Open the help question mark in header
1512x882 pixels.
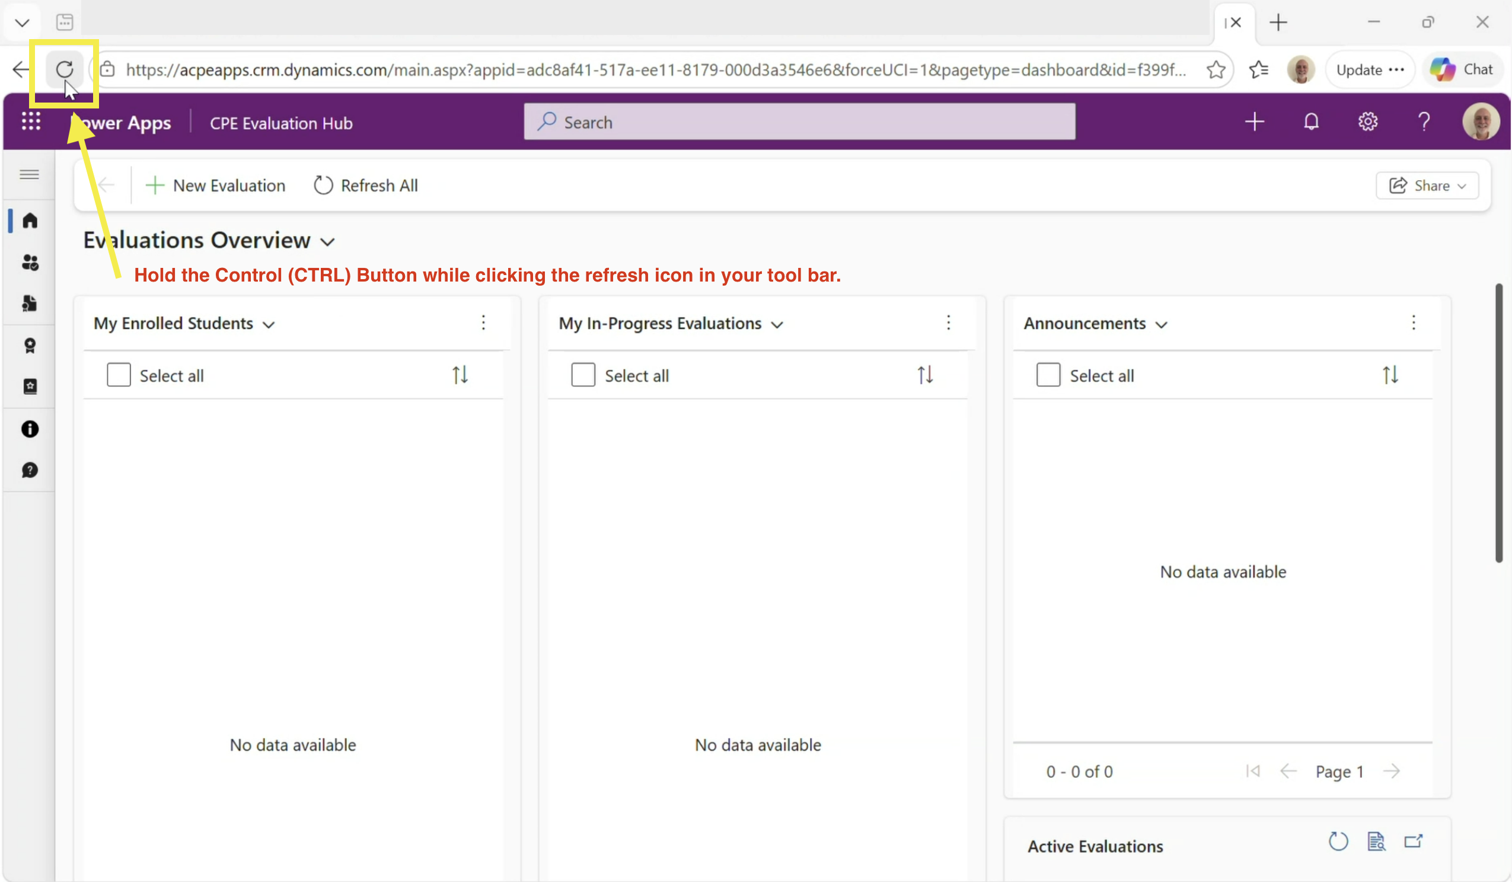pyautogui.click(x=1424, y=122)
